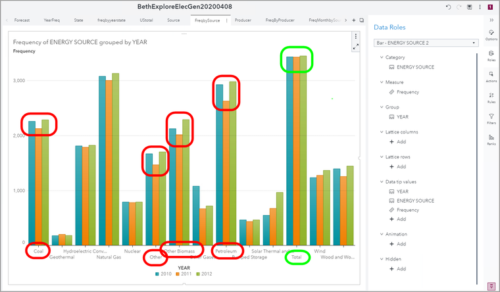
Task: Click the Natural Gas axis label
Action: point(109,257)
